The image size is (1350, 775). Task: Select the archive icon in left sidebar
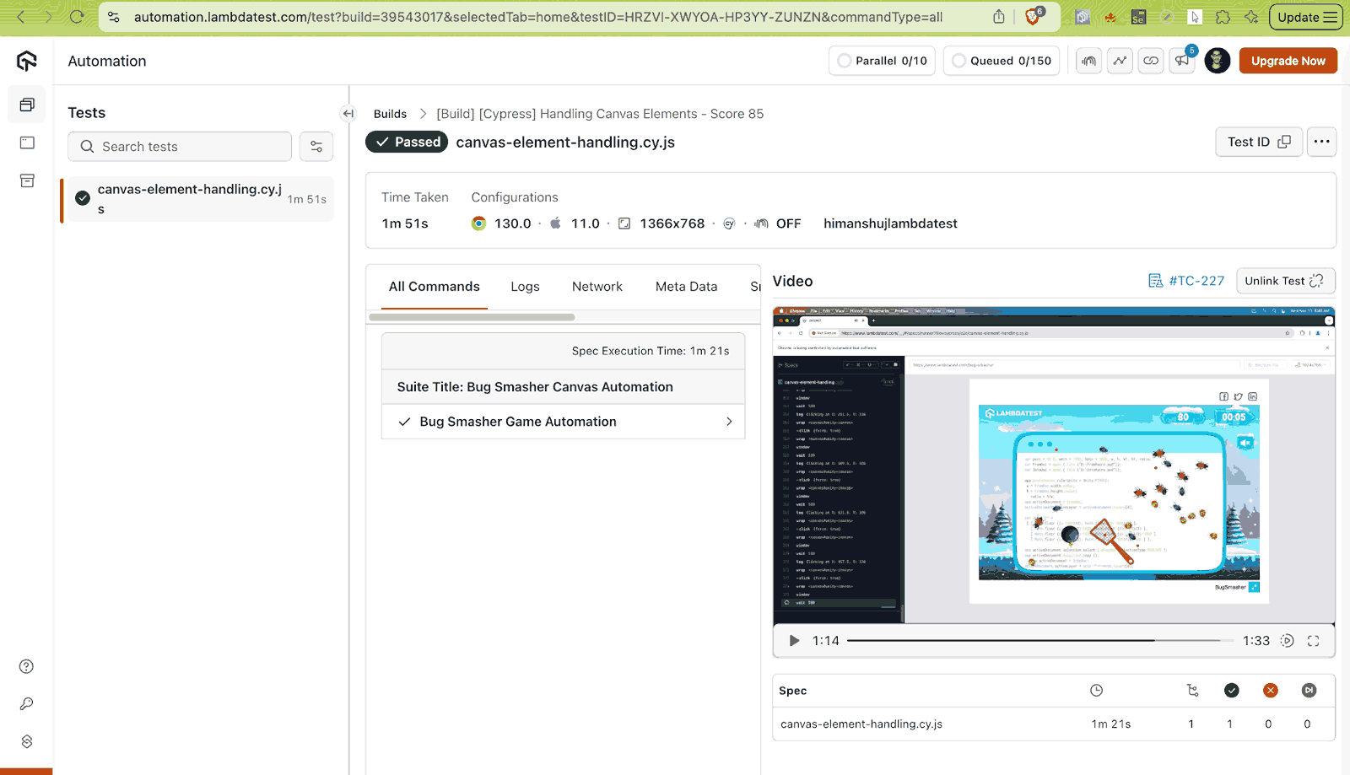pos(26,180)
